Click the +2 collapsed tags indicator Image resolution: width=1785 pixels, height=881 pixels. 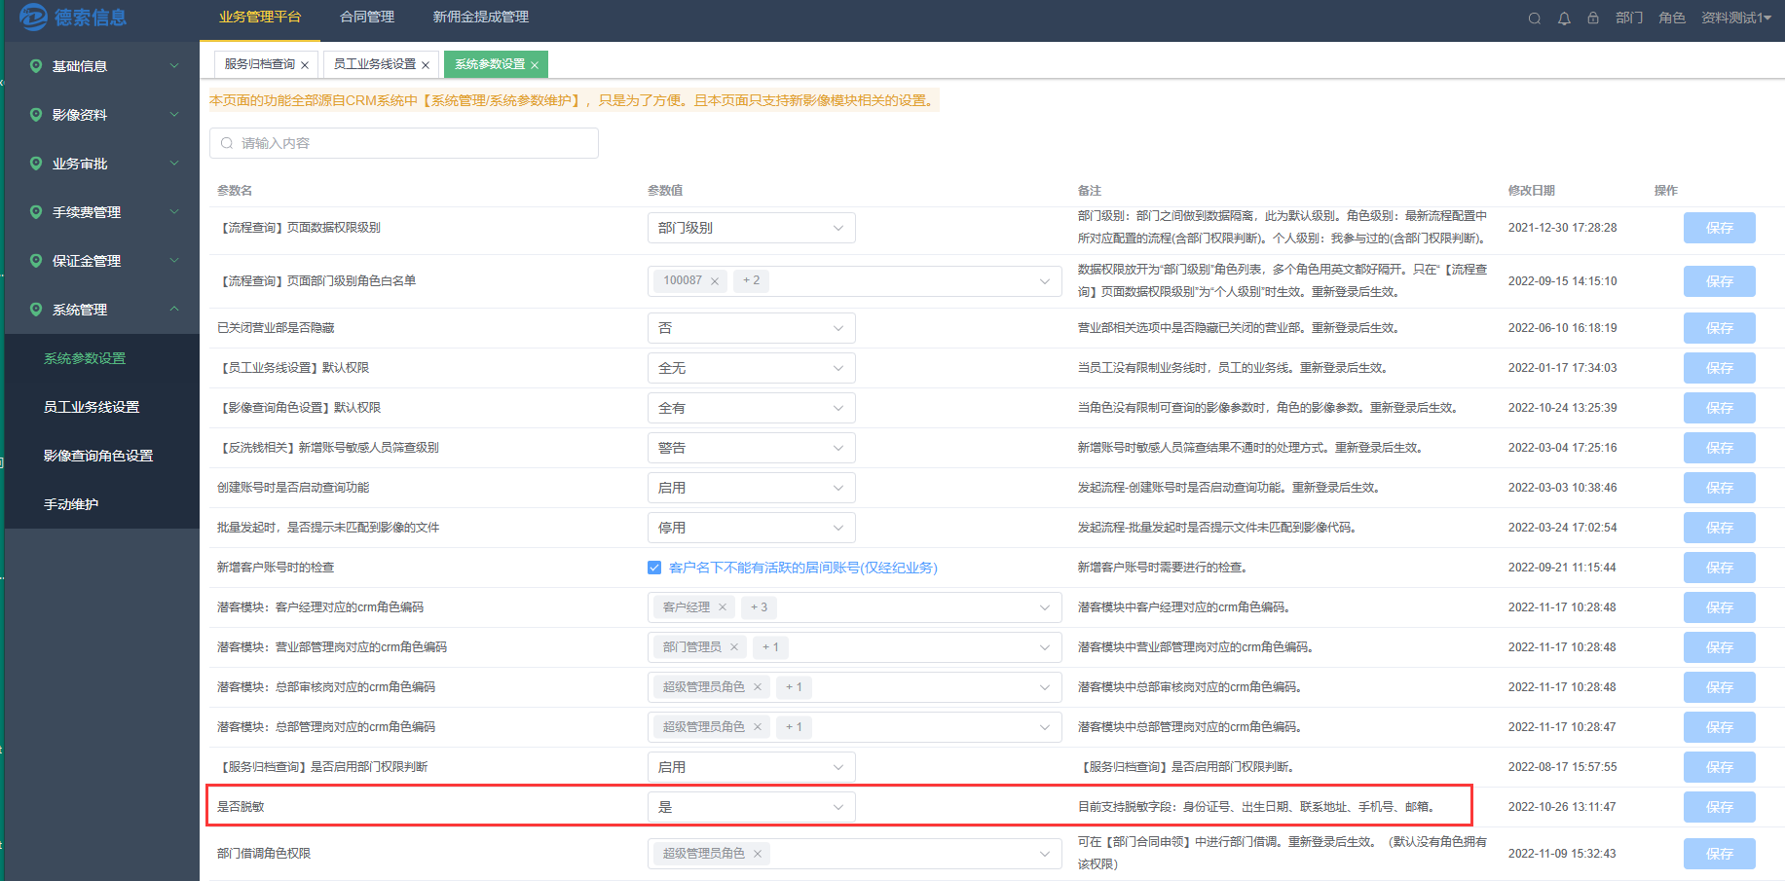pyautogui.click(x=751, y=281)
